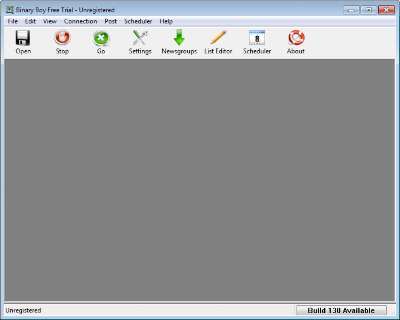
Task: Click the Build 130 Available button
Action: coord(341,310)
